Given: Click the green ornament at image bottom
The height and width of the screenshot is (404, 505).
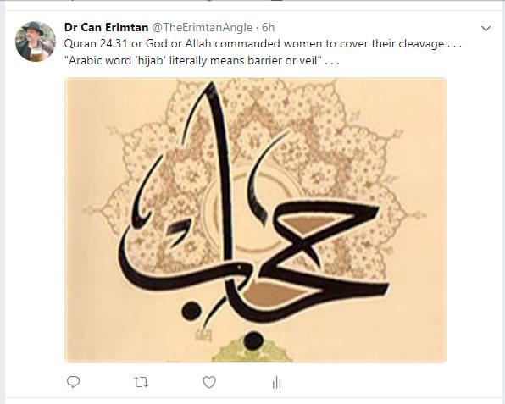Looking at the screenshot, I should (x=251, y=351).
